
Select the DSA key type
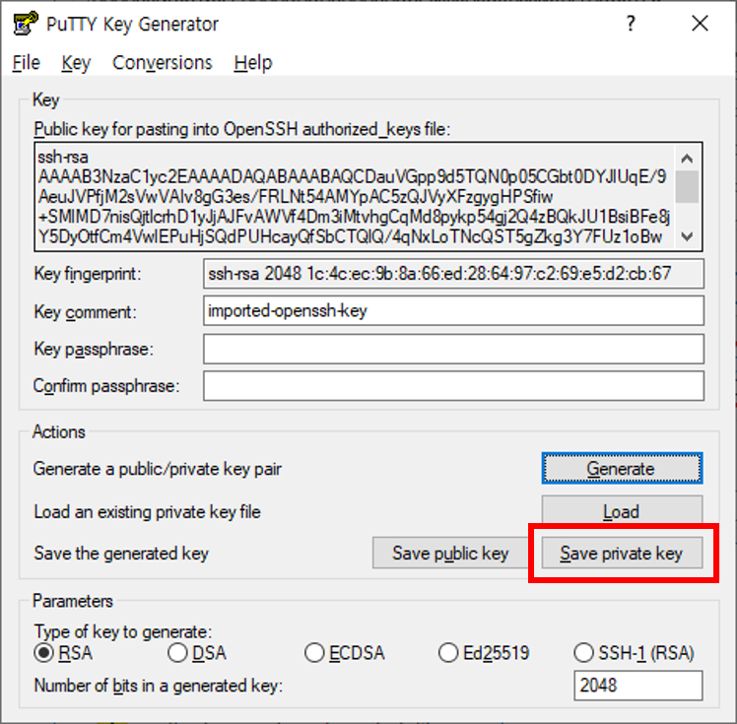tap(197, 653)
